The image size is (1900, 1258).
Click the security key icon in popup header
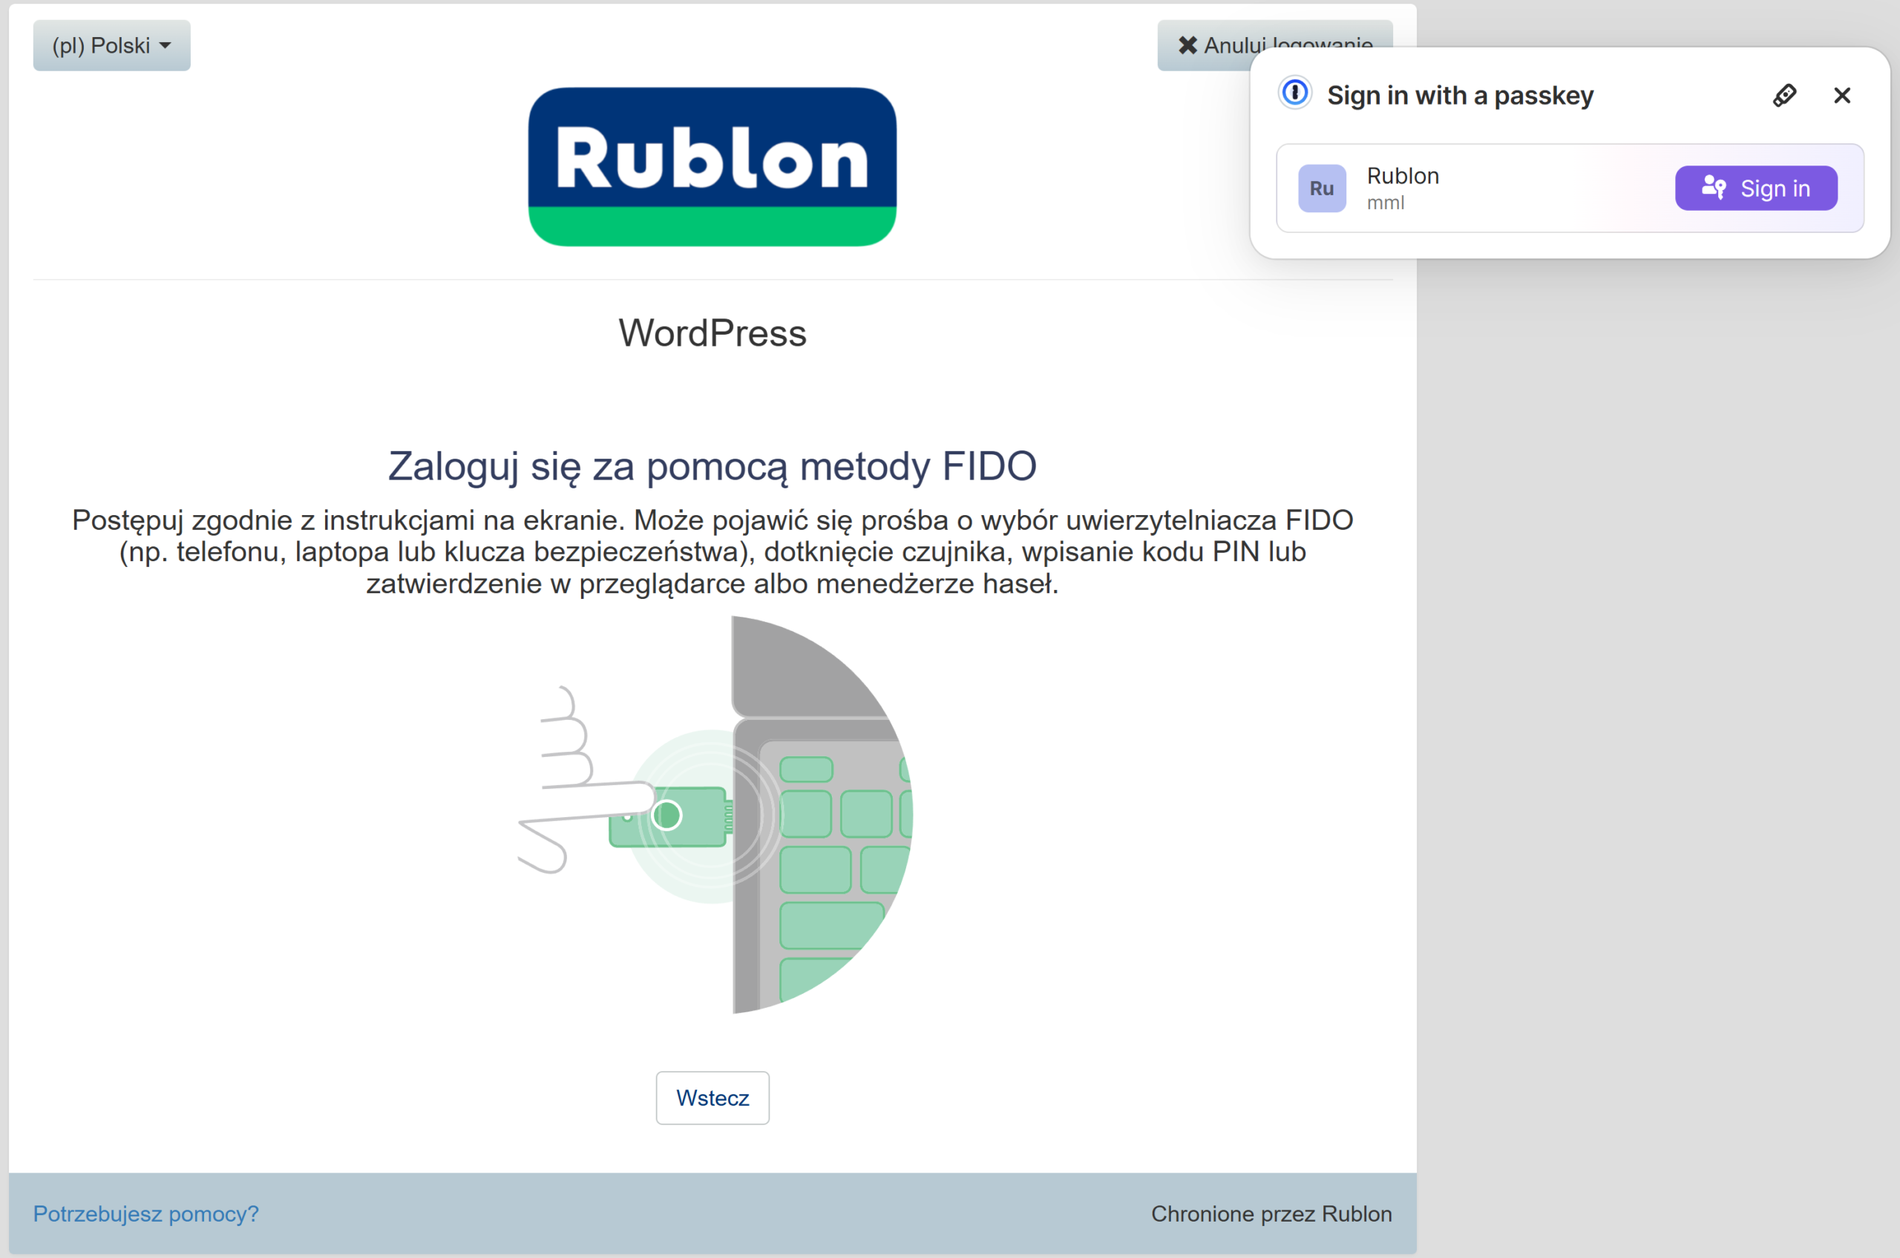(x=1783, y=96)
